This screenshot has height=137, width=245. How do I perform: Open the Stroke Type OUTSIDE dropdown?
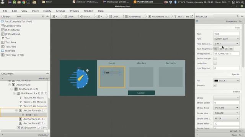pyautogui.click(x=226, y=108)
